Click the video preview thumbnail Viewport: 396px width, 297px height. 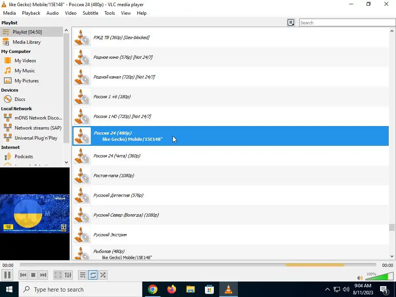pyautogui.click(x=34, y=213)
